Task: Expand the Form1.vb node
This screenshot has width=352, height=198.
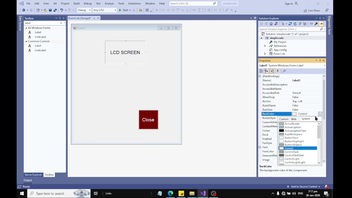Action: coord(265,54)
